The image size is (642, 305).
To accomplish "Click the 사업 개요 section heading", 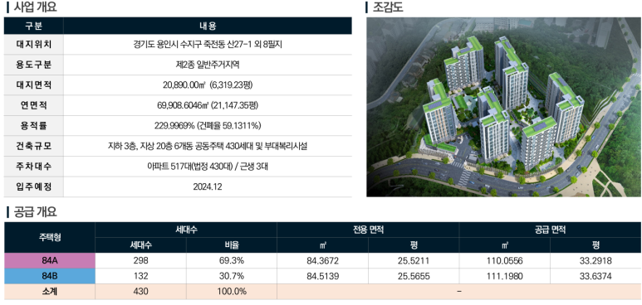I will (35, 7).
